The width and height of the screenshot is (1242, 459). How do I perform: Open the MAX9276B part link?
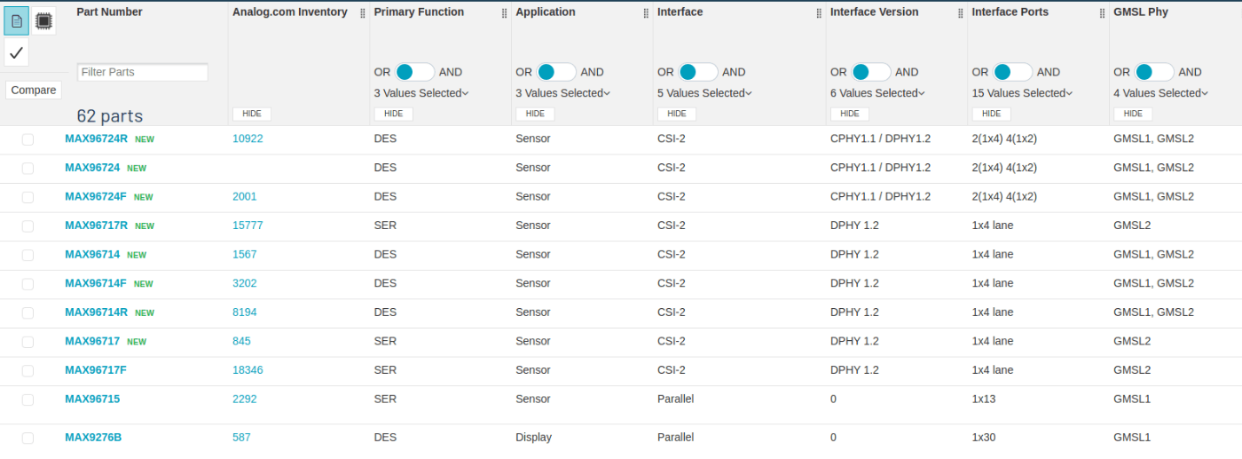(x=93, y=437)
